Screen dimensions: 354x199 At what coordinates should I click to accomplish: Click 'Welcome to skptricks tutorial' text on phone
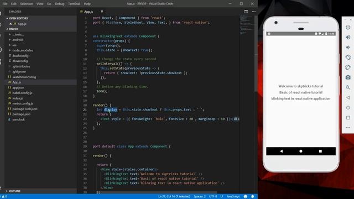[x=301, y=86]
